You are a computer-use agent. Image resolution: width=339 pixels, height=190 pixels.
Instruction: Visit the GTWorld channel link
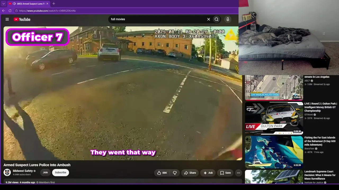click(x=309, y=115)
